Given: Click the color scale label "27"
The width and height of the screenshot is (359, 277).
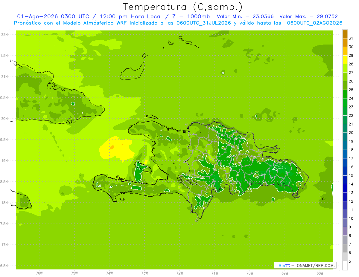Looking at the screenshot, I should [351, 73].
